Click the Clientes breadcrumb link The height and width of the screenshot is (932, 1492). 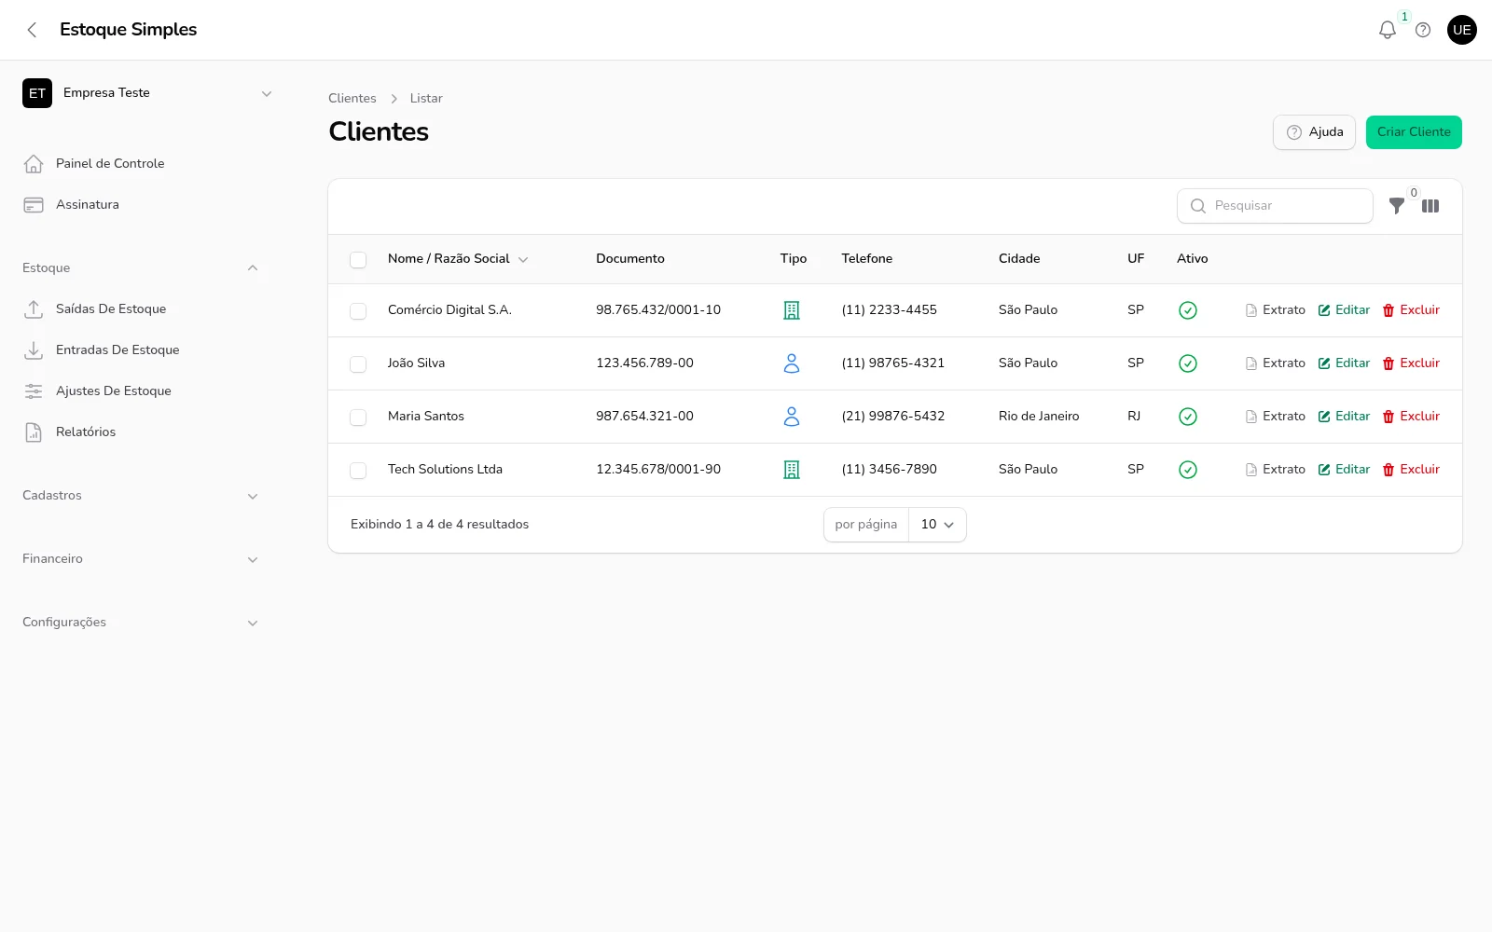pyautogui.click(x=352, y=99)
